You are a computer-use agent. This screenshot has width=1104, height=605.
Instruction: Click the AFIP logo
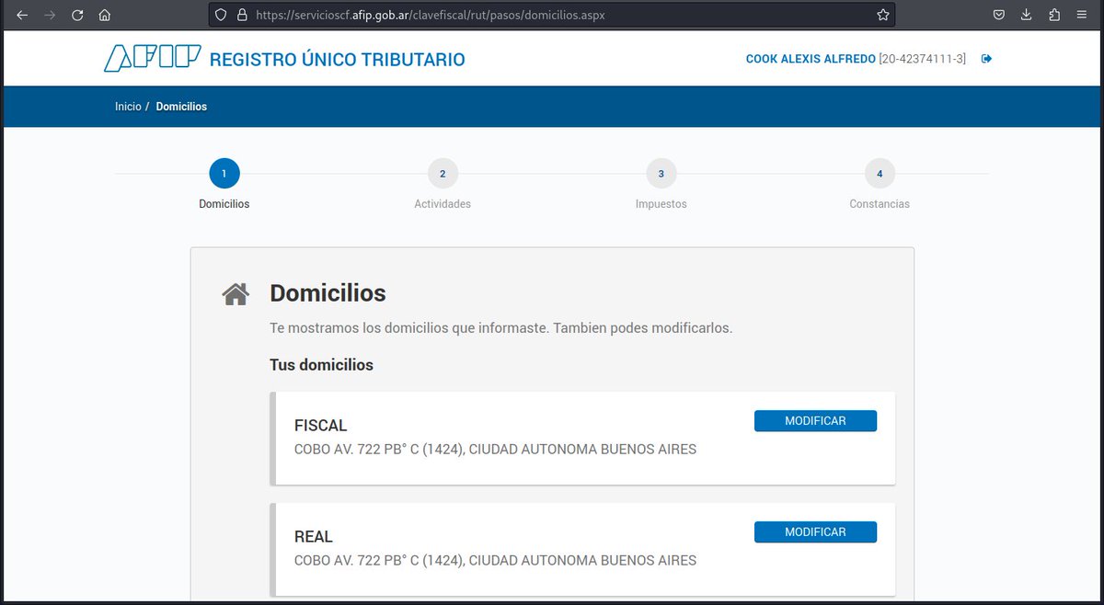(152, 59)
